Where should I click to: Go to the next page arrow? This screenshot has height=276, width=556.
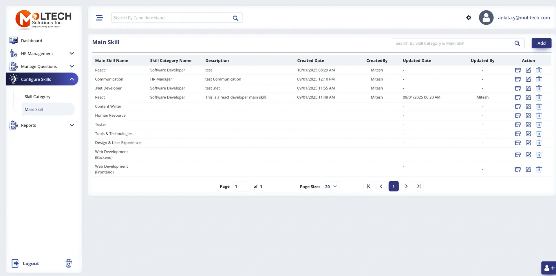[x=406, y=187]
